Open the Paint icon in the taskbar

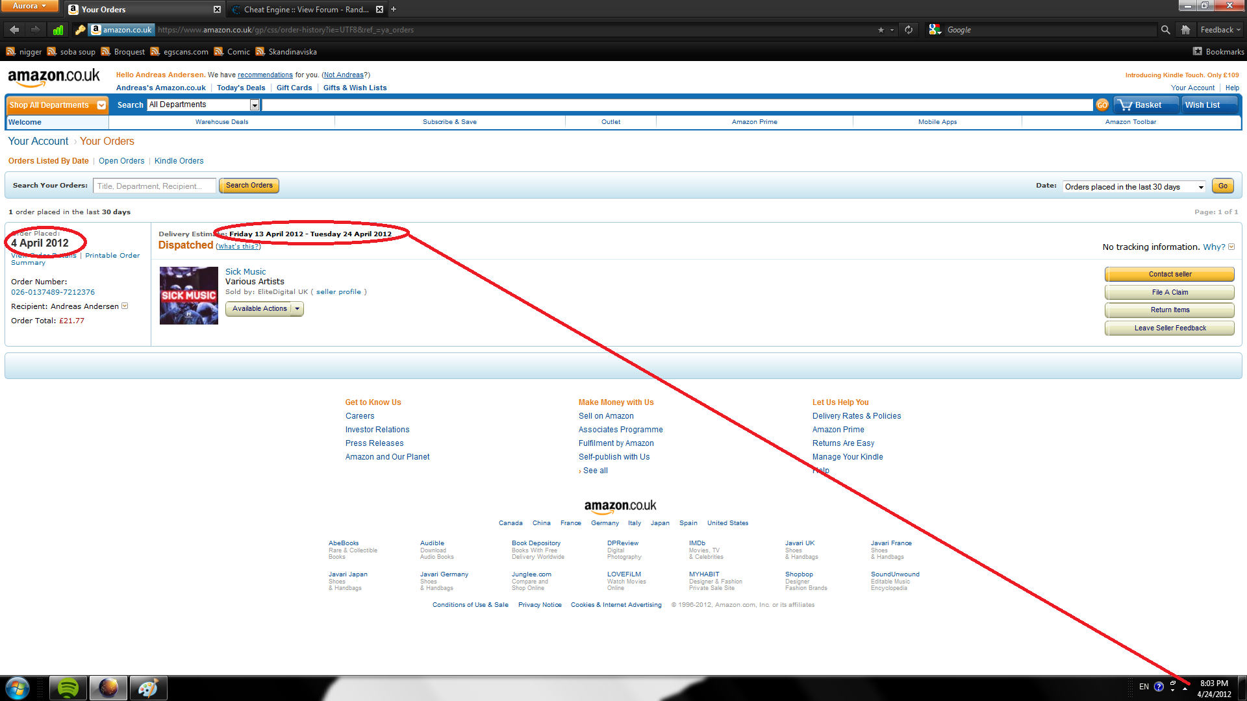point(148,688)
